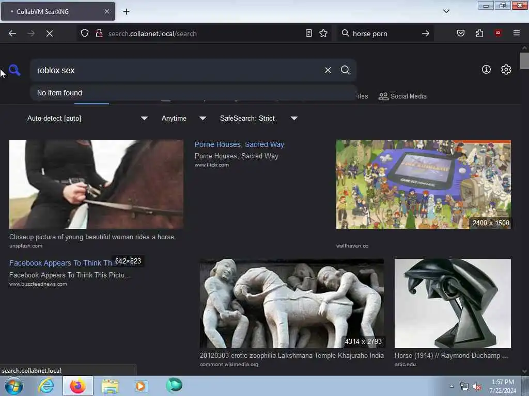Go back to the previous page
This screenshot has width=529, height=396.
12,34
